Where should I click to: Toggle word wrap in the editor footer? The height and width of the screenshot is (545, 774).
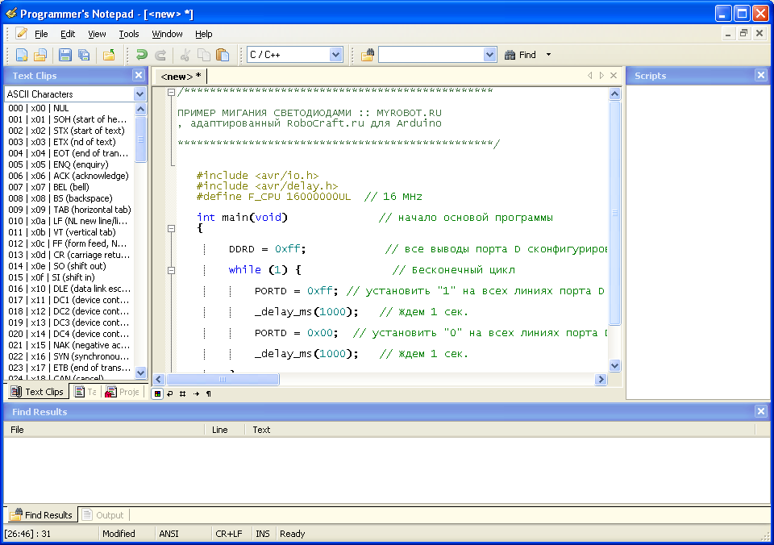(x=170, y=393)
